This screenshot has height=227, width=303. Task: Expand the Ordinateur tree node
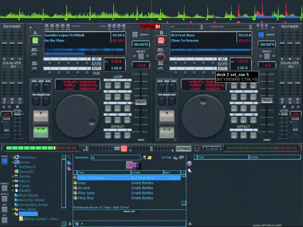tap(13, 157)
